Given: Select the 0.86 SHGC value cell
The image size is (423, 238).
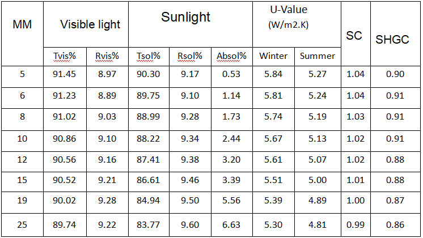Looking at the screenshot, I should click(395, 225).
